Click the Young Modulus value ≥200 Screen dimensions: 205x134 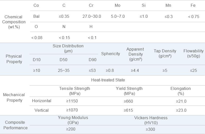click(71, 129)
